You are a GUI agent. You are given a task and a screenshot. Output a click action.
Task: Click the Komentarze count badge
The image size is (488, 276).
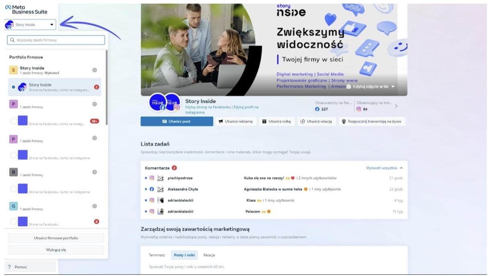(174, 168)
